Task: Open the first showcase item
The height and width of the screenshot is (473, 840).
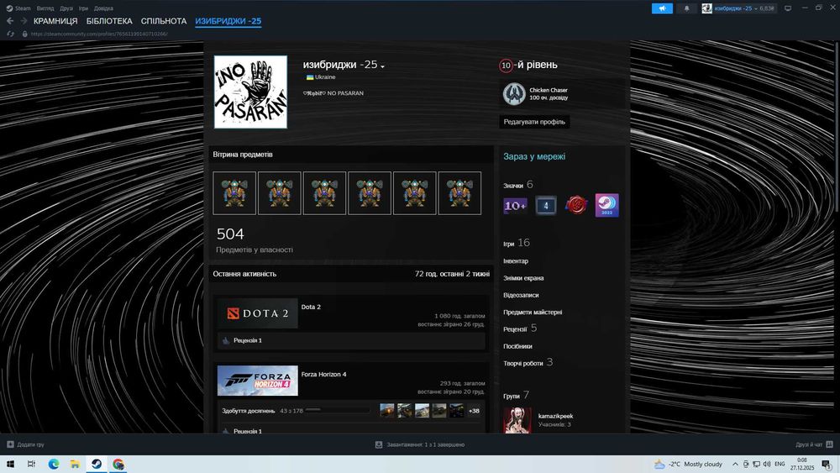Action: [x=234, y=193]
